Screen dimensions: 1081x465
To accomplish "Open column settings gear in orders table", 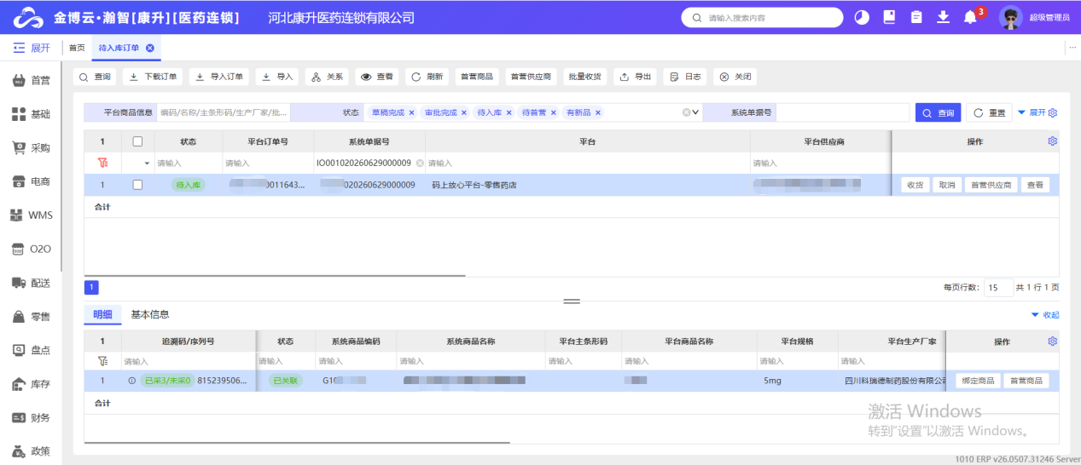I will 1052,141.
